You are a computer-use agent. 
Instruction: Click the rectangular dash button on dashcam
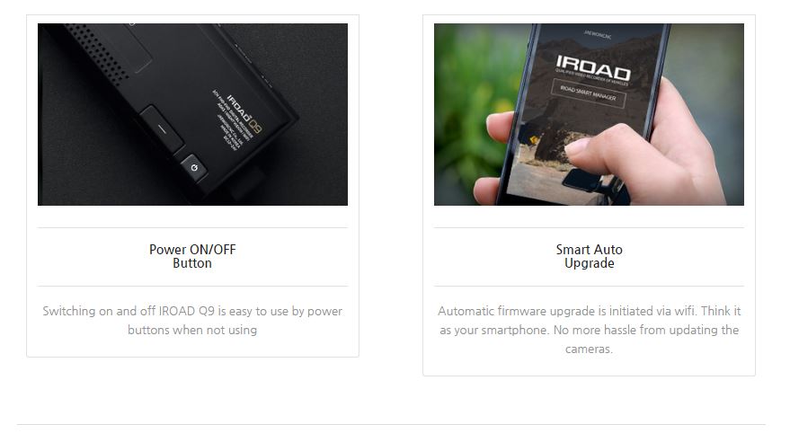pos(163,128)
